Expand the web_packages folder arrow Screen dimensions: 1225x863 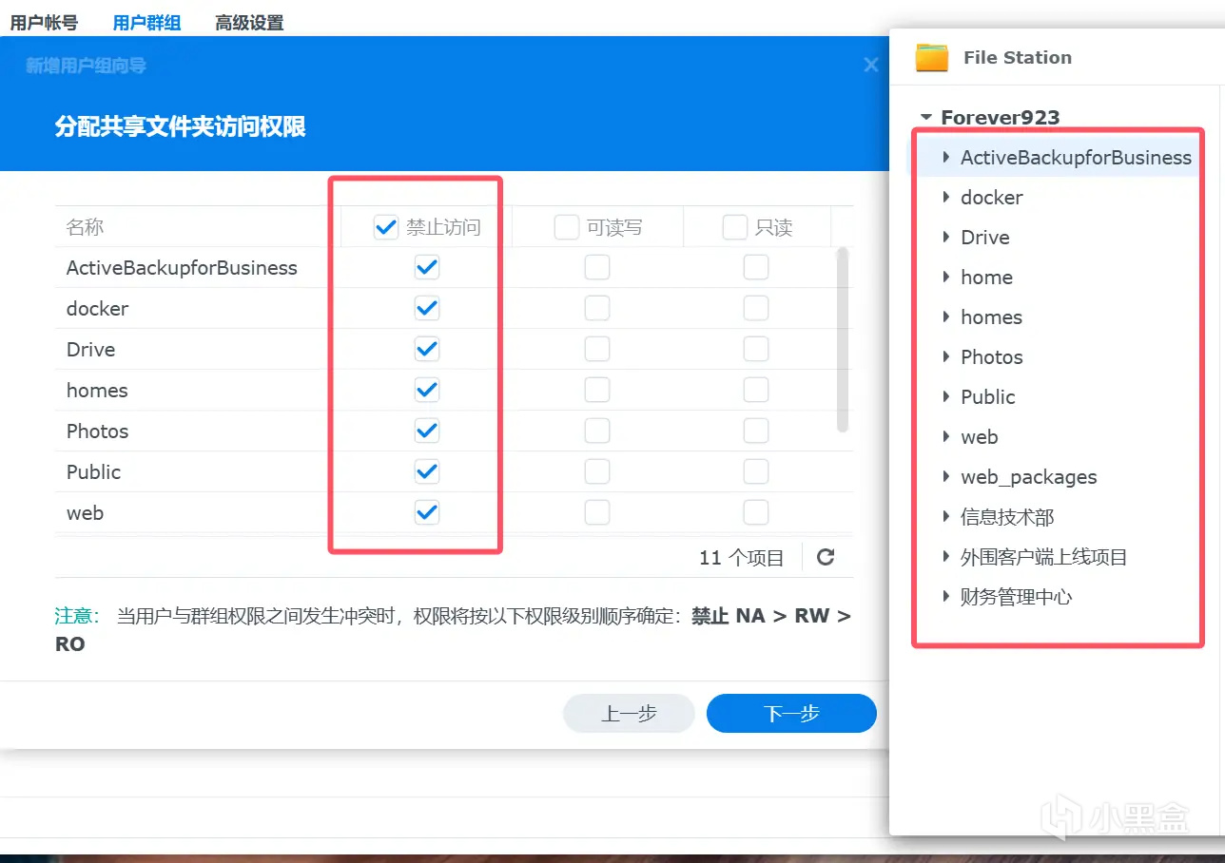click(x=946, y=476)
